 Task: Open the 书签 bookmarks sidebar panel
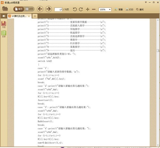(4, 24)
